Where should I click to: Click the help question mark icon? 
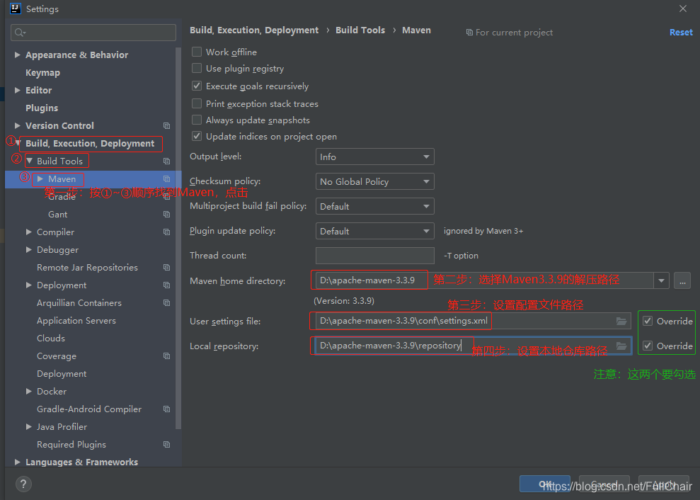pos(23,484)
